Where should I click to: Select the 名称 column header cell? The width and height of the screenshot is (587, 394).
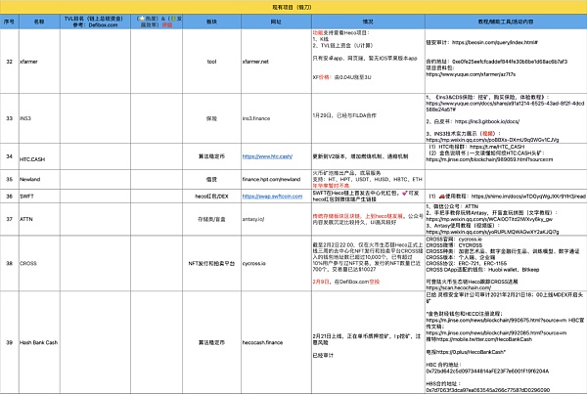click(x=39, y=20)
